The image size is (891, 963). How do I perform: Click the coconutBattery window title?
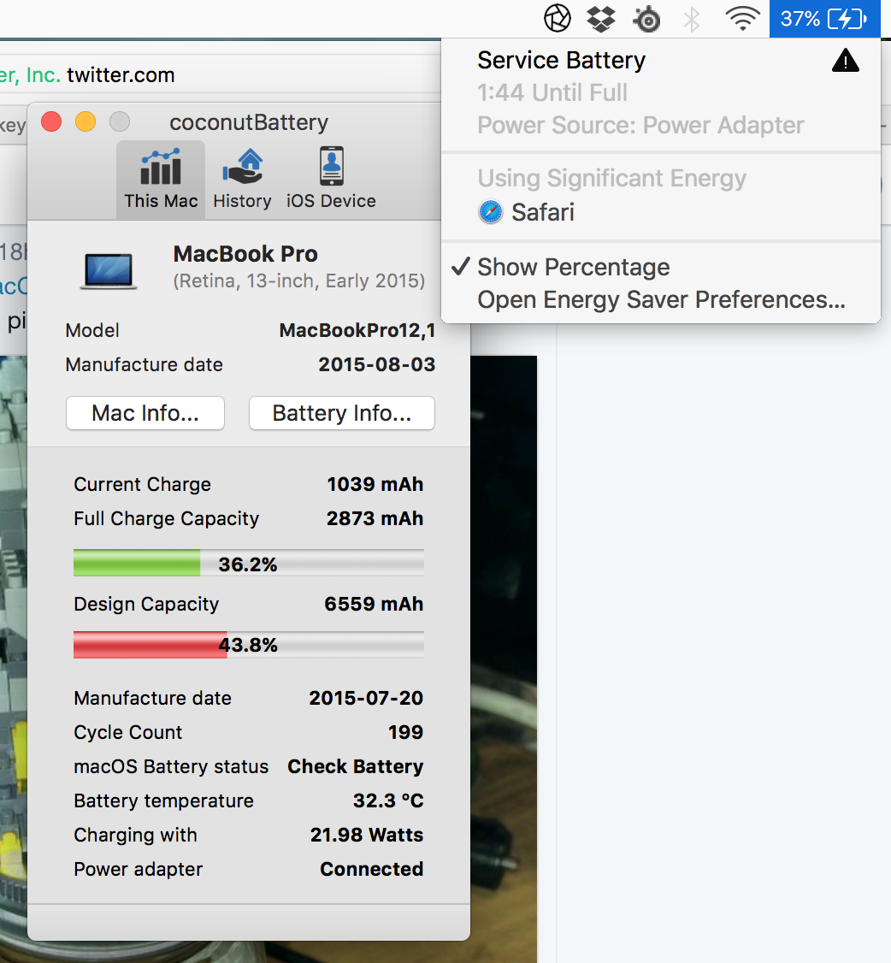249,122
